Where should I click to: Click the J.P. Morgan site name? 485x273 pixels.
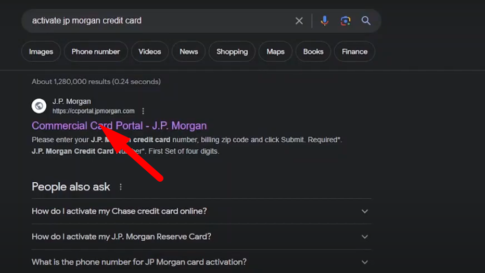[72, 102]
